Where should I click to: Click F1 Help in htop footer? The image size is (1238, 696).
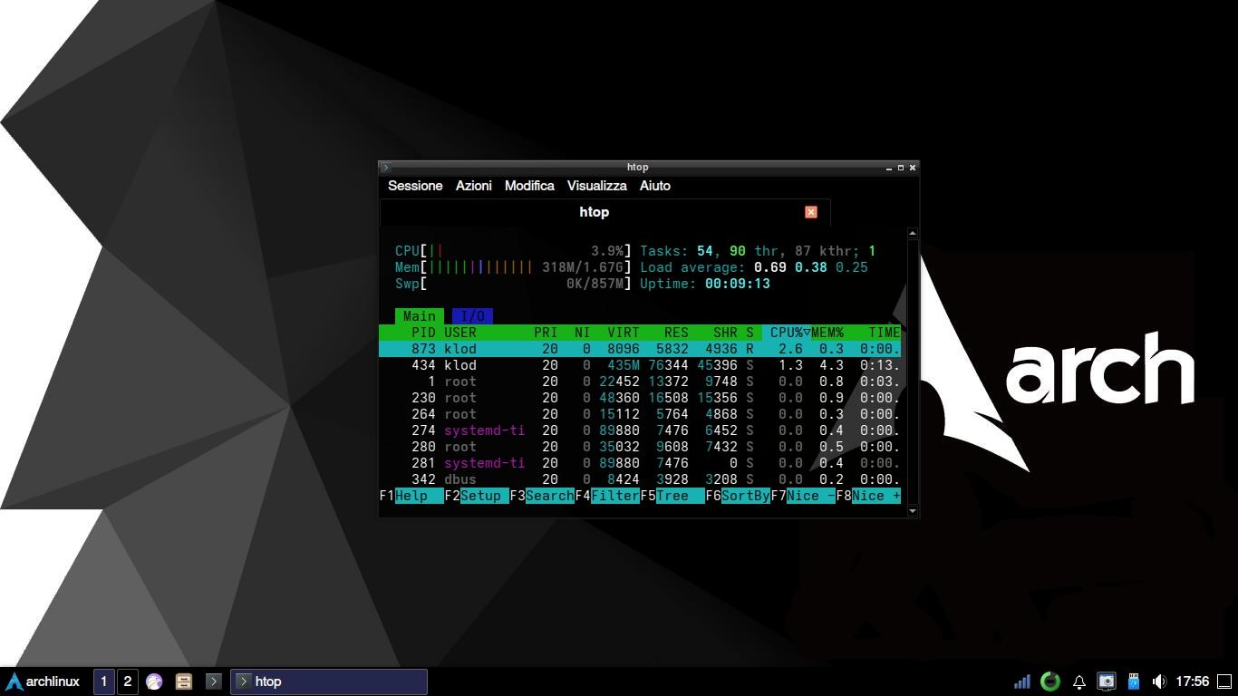(411, 496)
